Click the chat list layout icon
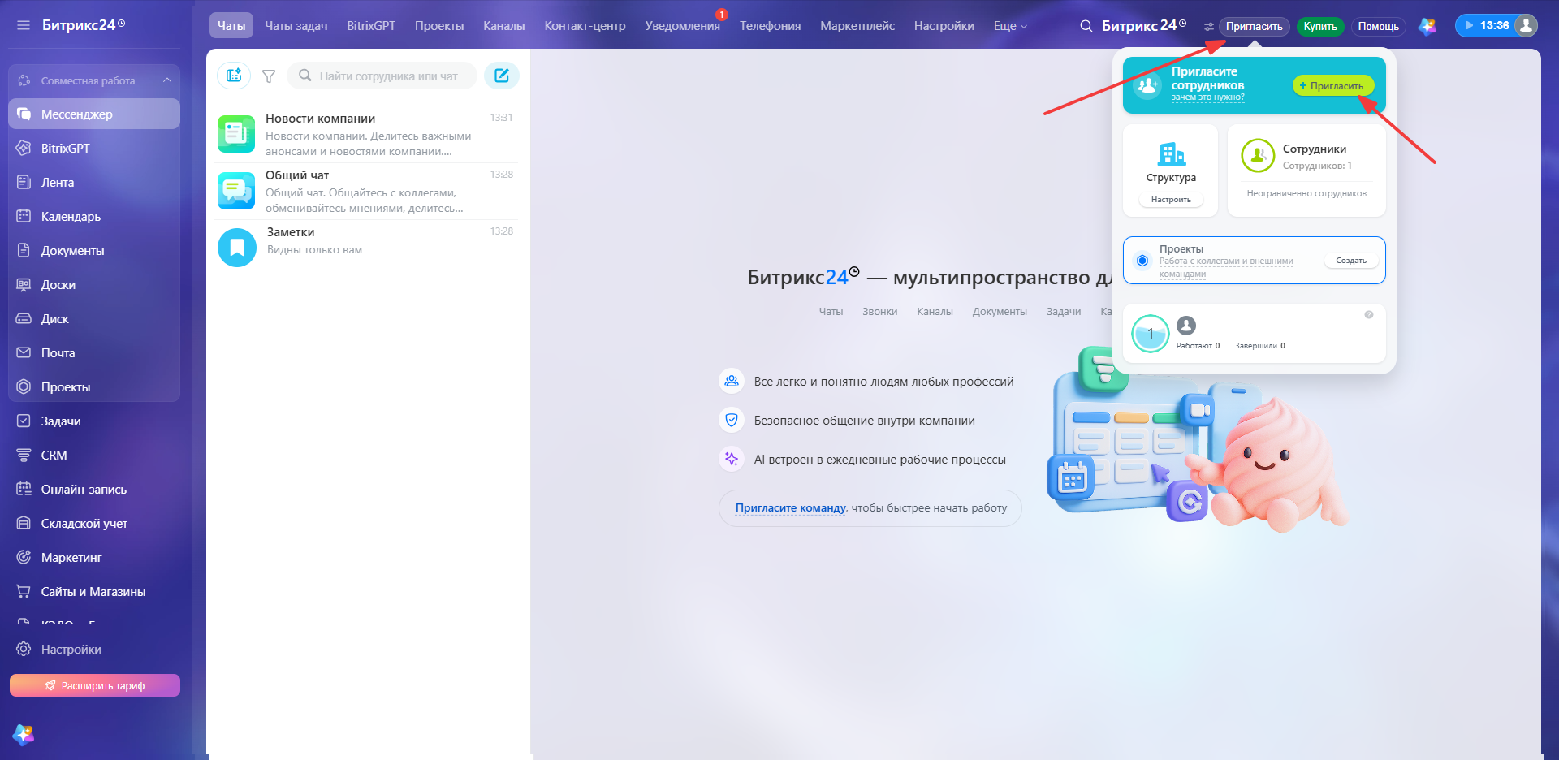 pos(234,76)
